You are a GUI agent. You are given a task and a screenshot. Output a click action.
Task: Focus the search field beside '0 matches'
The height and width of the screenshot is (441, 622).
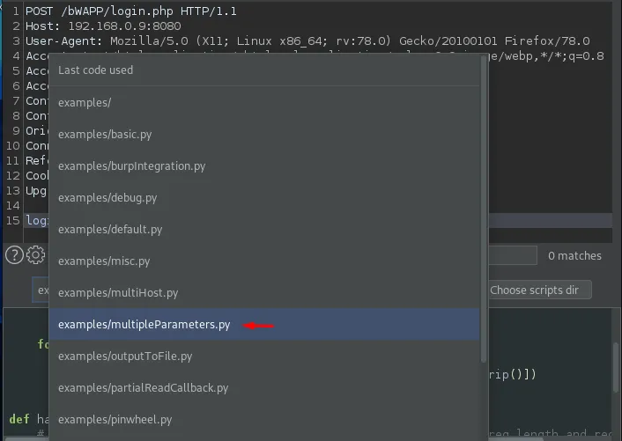(511, 255)
